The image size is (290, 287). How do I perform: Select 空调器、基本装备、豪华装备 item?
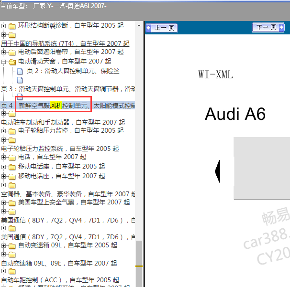tap(68, 194)
